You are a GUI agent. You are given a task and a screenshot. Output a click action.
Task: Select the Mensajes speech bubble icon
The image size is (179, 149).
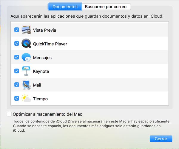[26, 57]
